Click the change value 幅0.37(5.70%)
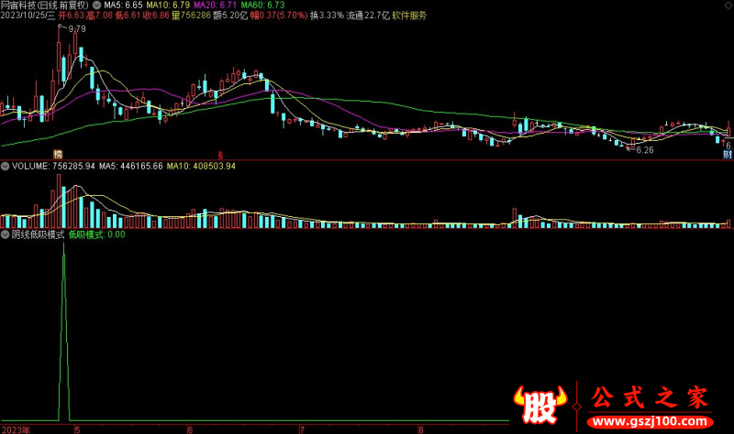This screenshot has height=434, width=734. [279, 16]
